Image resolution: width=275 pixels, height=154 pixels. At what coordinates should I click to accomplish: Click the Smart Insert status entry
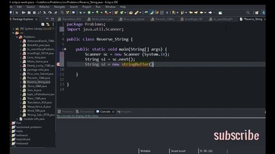coord(178,151)
